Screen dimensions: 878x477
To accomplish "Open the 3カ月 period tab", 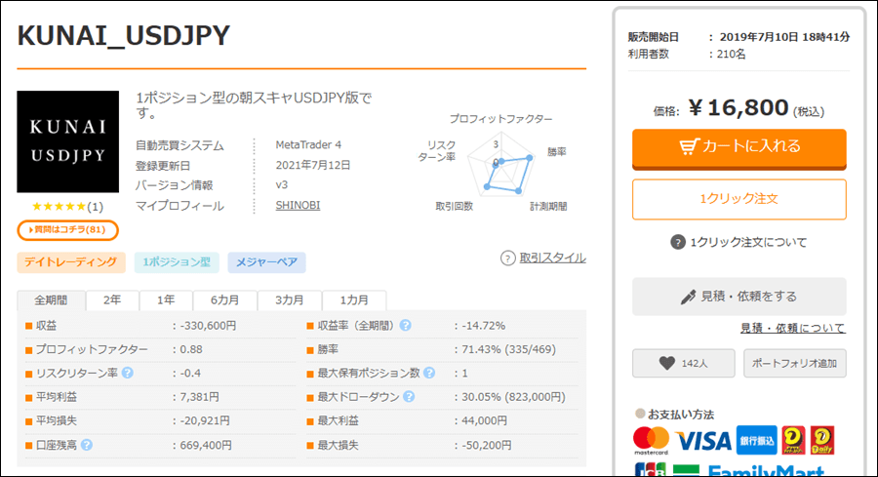I will 290,300.
